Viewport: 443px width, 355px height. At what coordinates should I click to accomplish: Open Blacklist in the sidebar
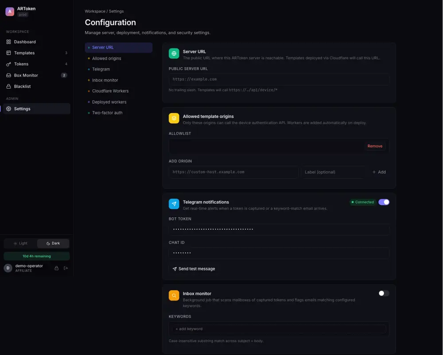tap(37, 86)
